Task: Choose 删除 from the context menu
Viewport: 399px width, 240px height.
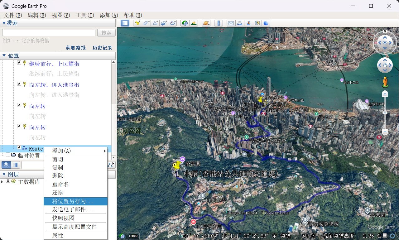Action: pos(76,176)
